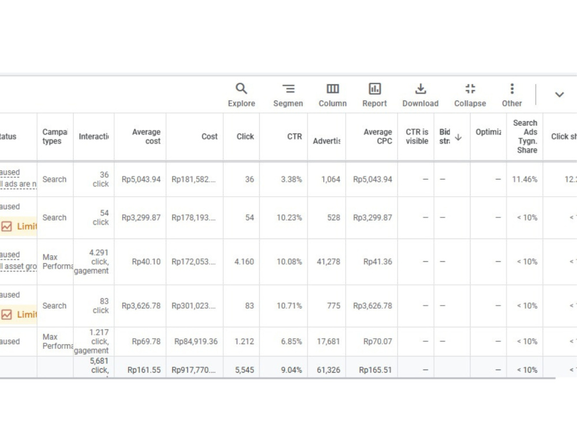Open the Segment options icon
Image resolution: width=577 pixels, height=433 pixels.
click(288, 89)
